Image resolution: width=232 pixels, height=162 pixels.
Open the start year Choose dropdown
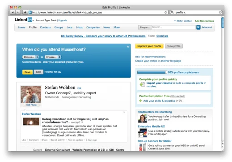point(30,57)
